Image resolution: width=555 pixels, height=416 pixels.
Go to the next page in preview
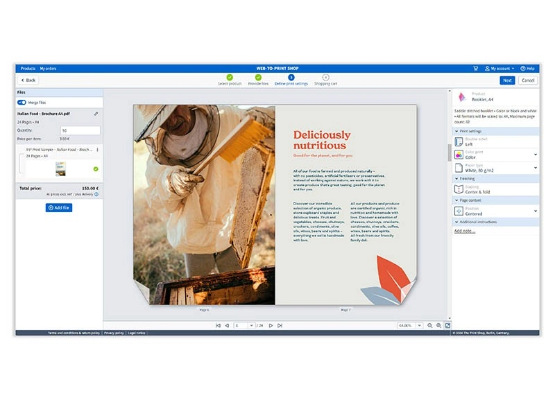271,325
